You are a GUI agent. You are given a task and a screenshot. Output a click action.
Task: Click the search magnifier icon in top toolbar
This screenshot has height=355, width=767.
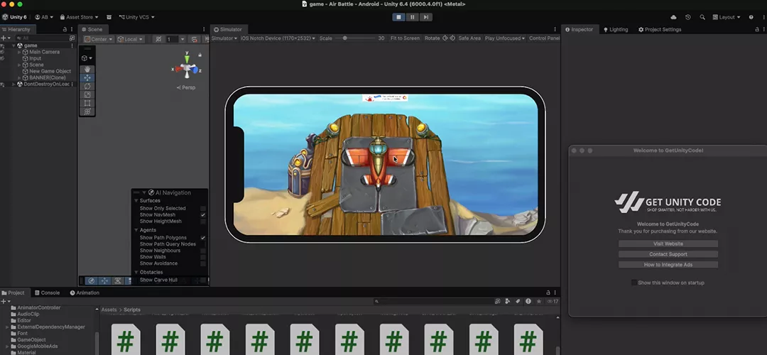pos(702,17)
